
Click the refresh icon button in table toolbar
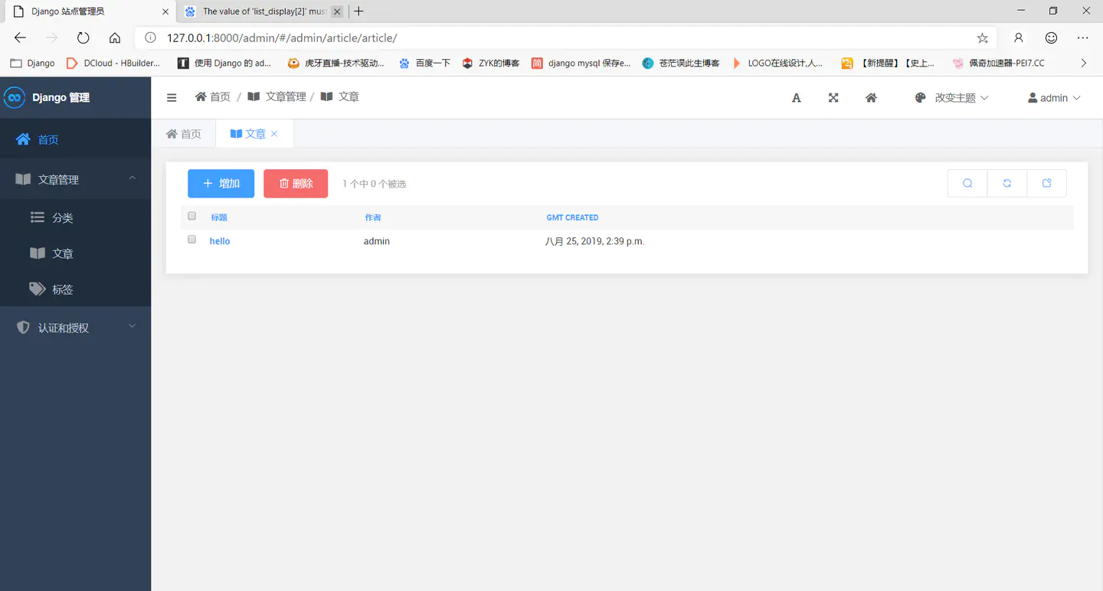1007,184
